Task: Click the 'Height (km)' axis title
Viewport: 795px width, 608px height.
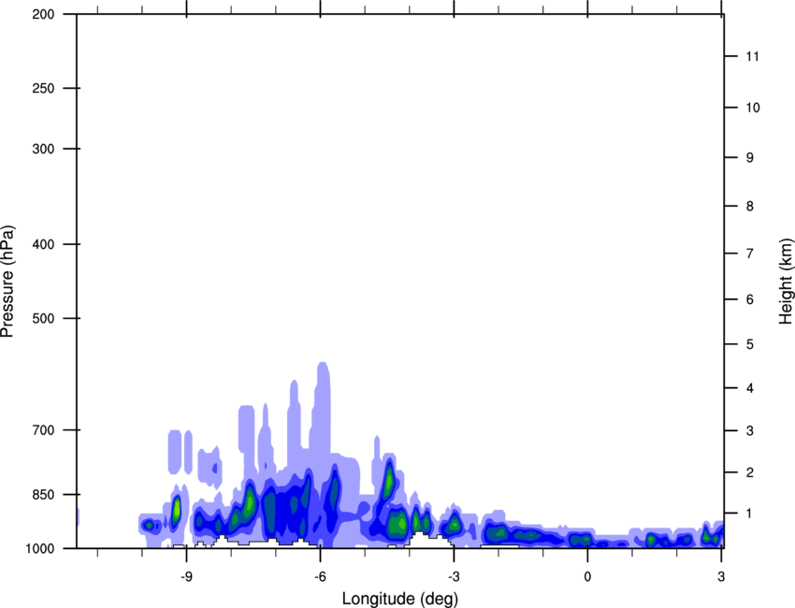Action: pos(786,282)
